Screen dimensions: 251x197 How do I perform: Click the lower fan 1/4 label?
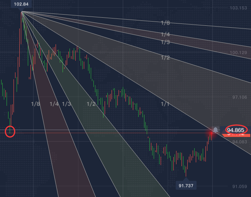click(x=54, y=104)
